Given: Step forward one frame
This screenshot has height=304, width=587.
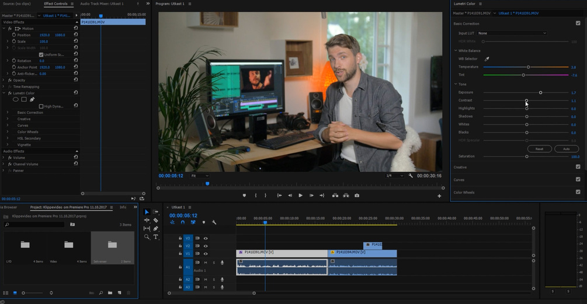Looking at the screenshot, I should tap(311, 195).
